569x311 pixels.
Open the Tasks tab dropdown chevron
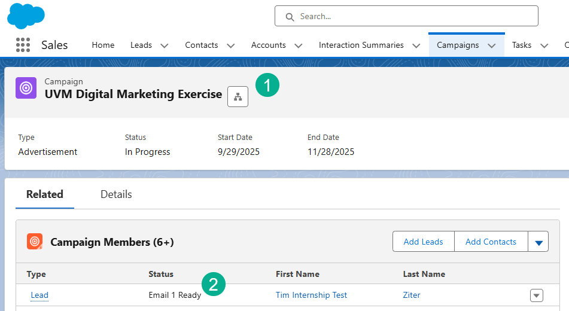point(544,45)
